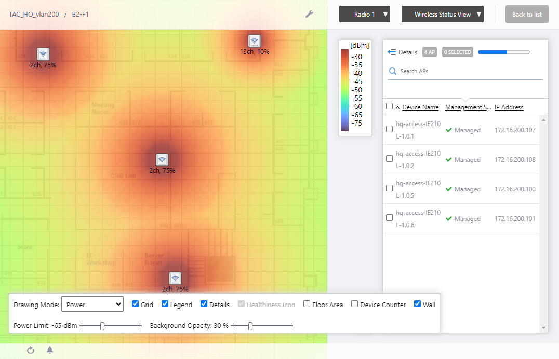559x359 pixels.
Task: Enable the Floor Area checkbox
Action: 307,304
